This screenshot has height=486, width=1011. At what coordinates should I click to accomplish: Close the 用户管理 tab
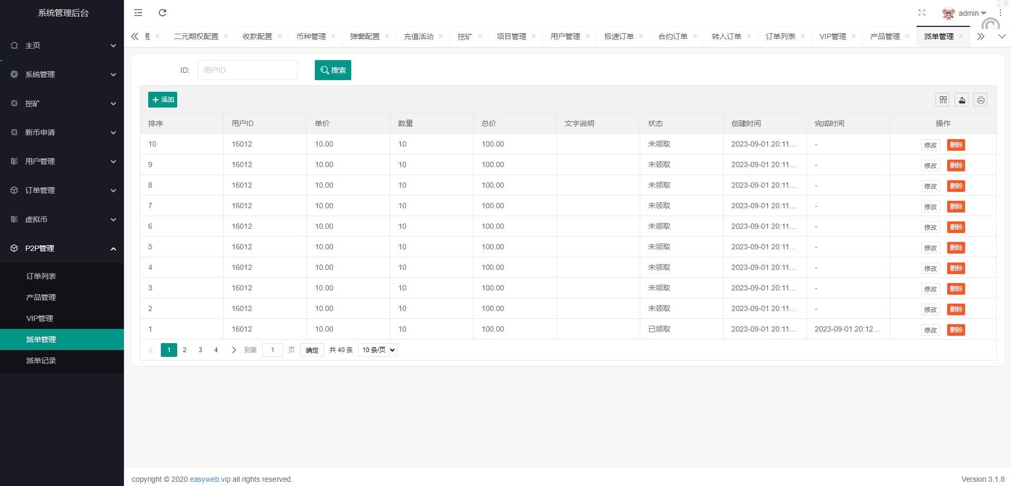(588, 36)
